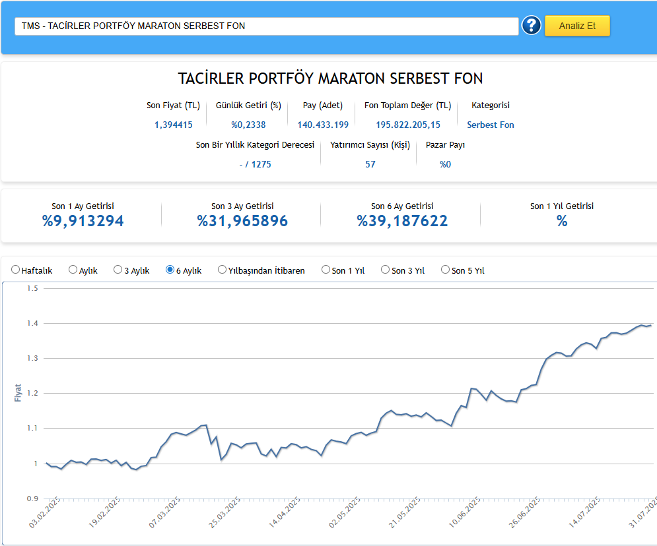Image resolution: width=657 pixels, height=546 pixels.
Task: Click the 1-month return %9,913294
Action: pos(83,221)
